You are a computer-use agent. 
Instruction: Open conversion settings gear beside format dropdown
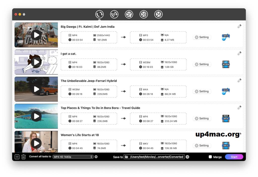point(96,157)
